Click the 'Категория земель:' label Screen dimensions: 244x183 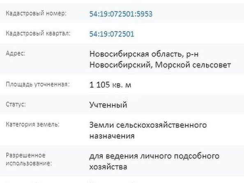click(x=33, y=124)
